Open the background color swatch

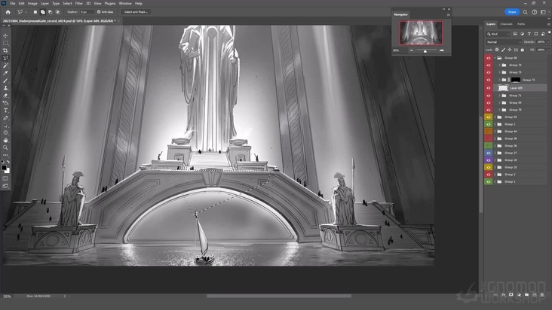pyautogui.click(x=8, y=171)
